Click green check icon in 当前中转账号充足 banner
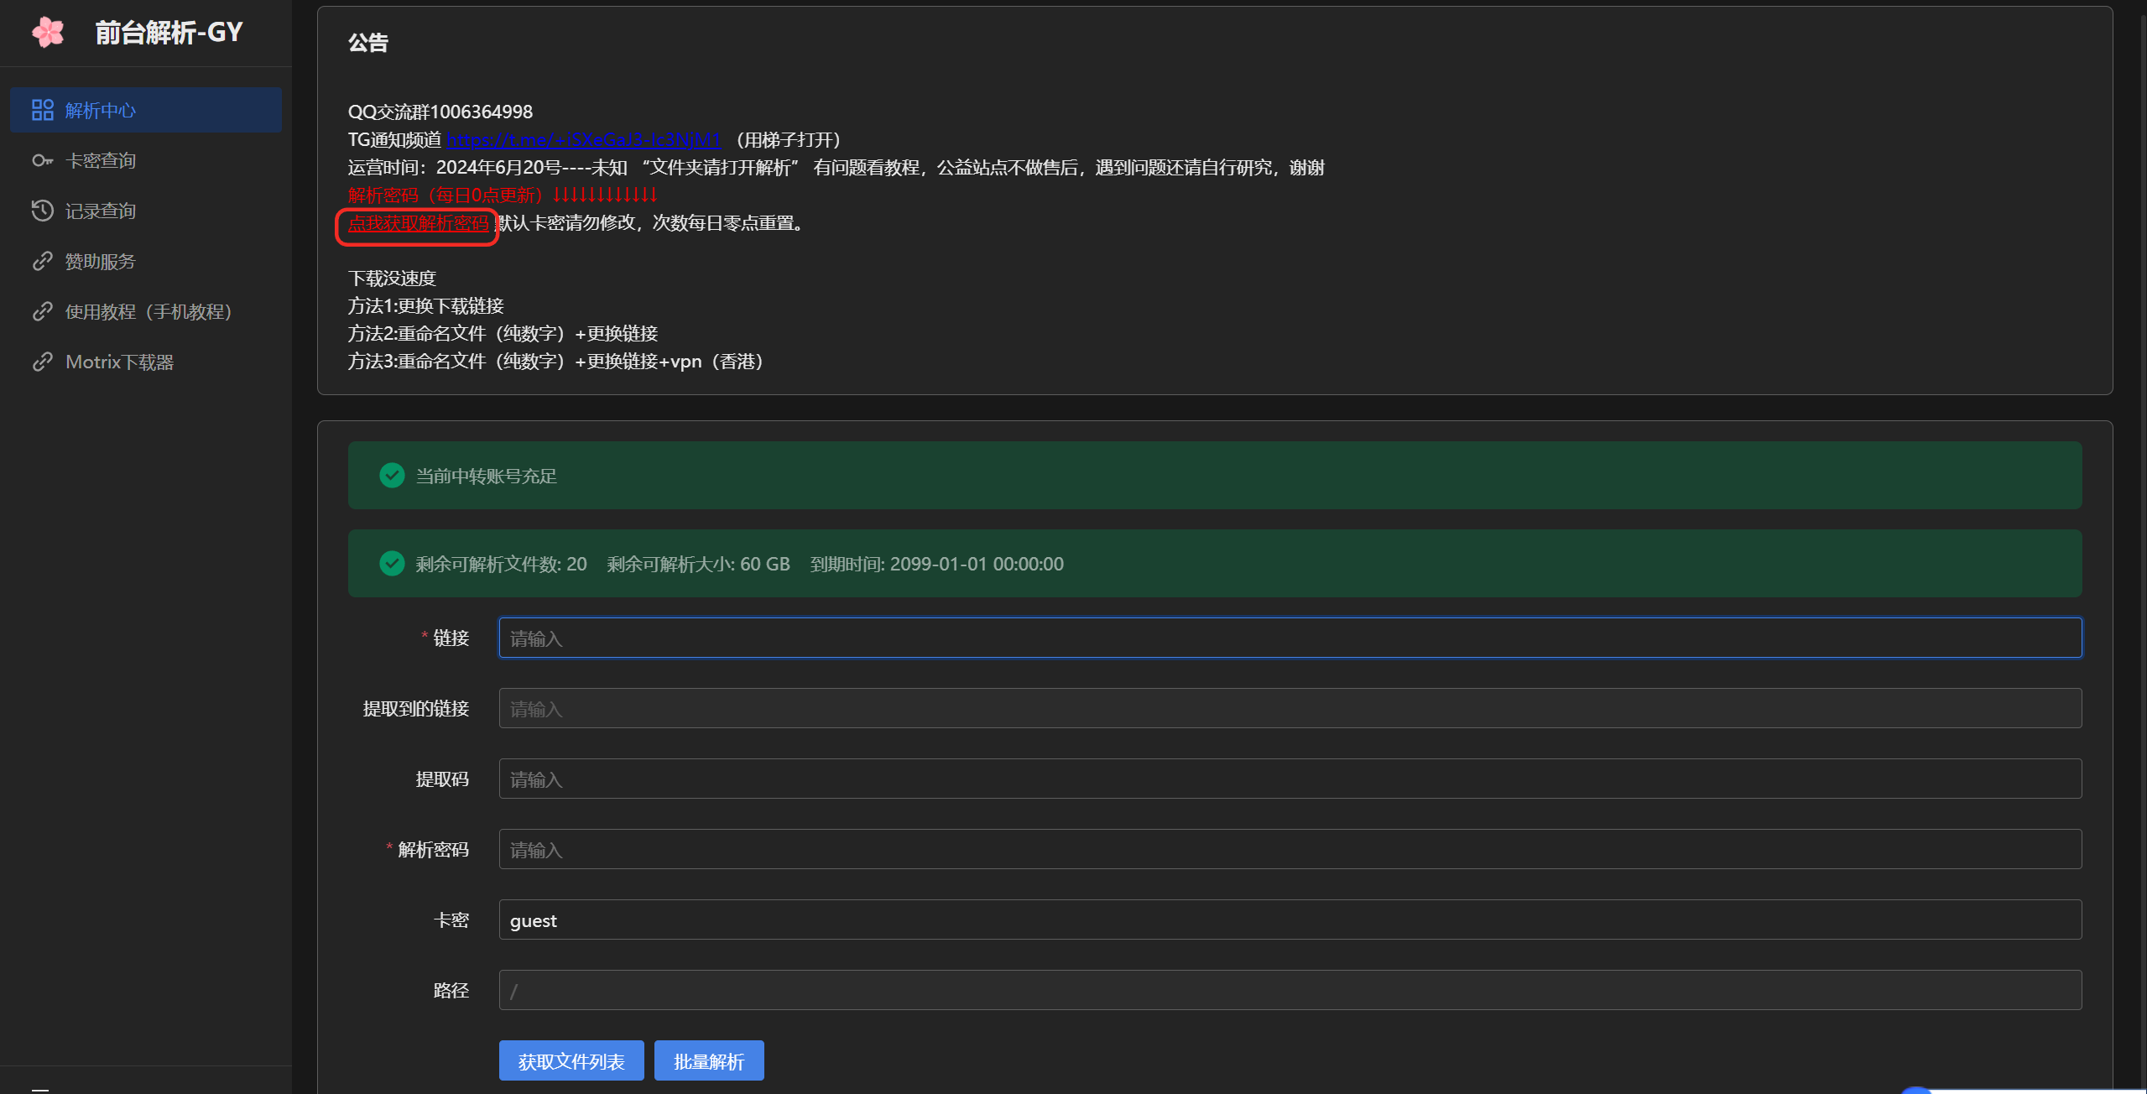2147x1094 pixels. (x=392, y=476)
